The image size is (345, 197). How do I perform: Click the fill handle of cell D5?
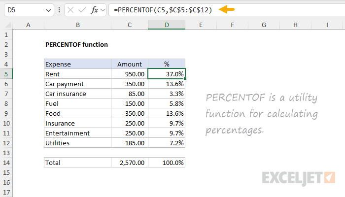pos(185,79)
